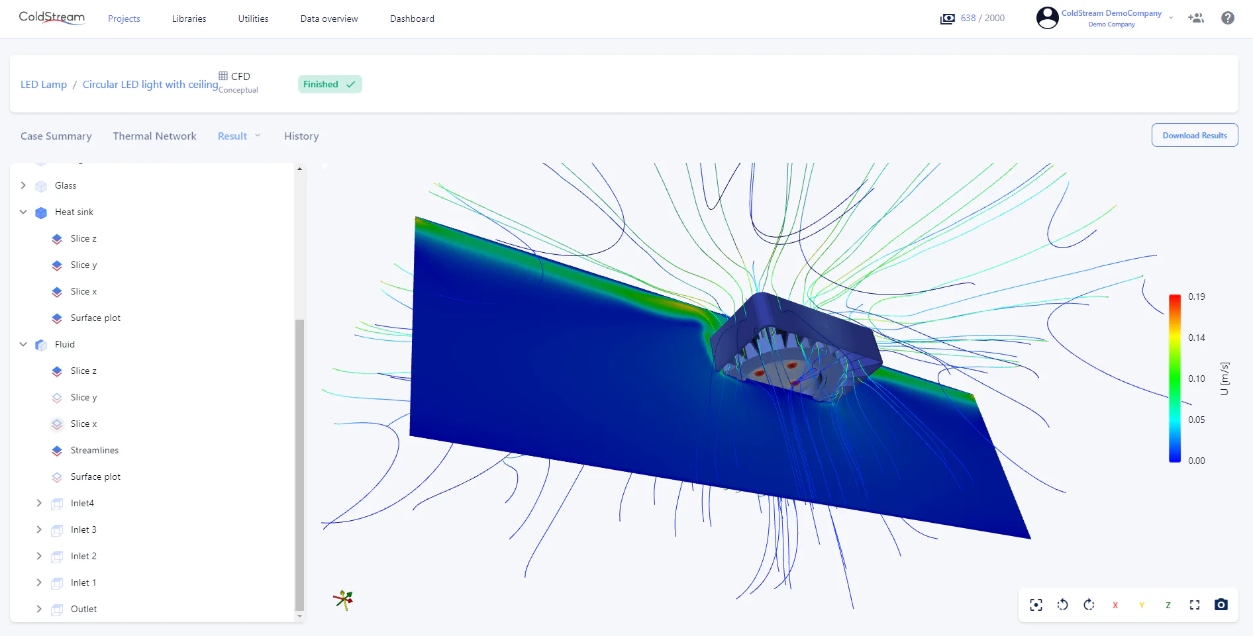
Task: Rotate the view clockwise
Action: pyautogui.click(x=1089, y=605)
